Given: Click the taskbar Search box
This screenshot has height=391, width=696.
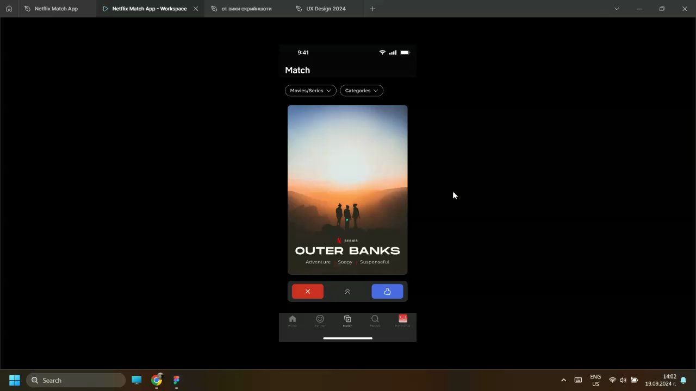Looking at the screenshot, I should 76,380.
